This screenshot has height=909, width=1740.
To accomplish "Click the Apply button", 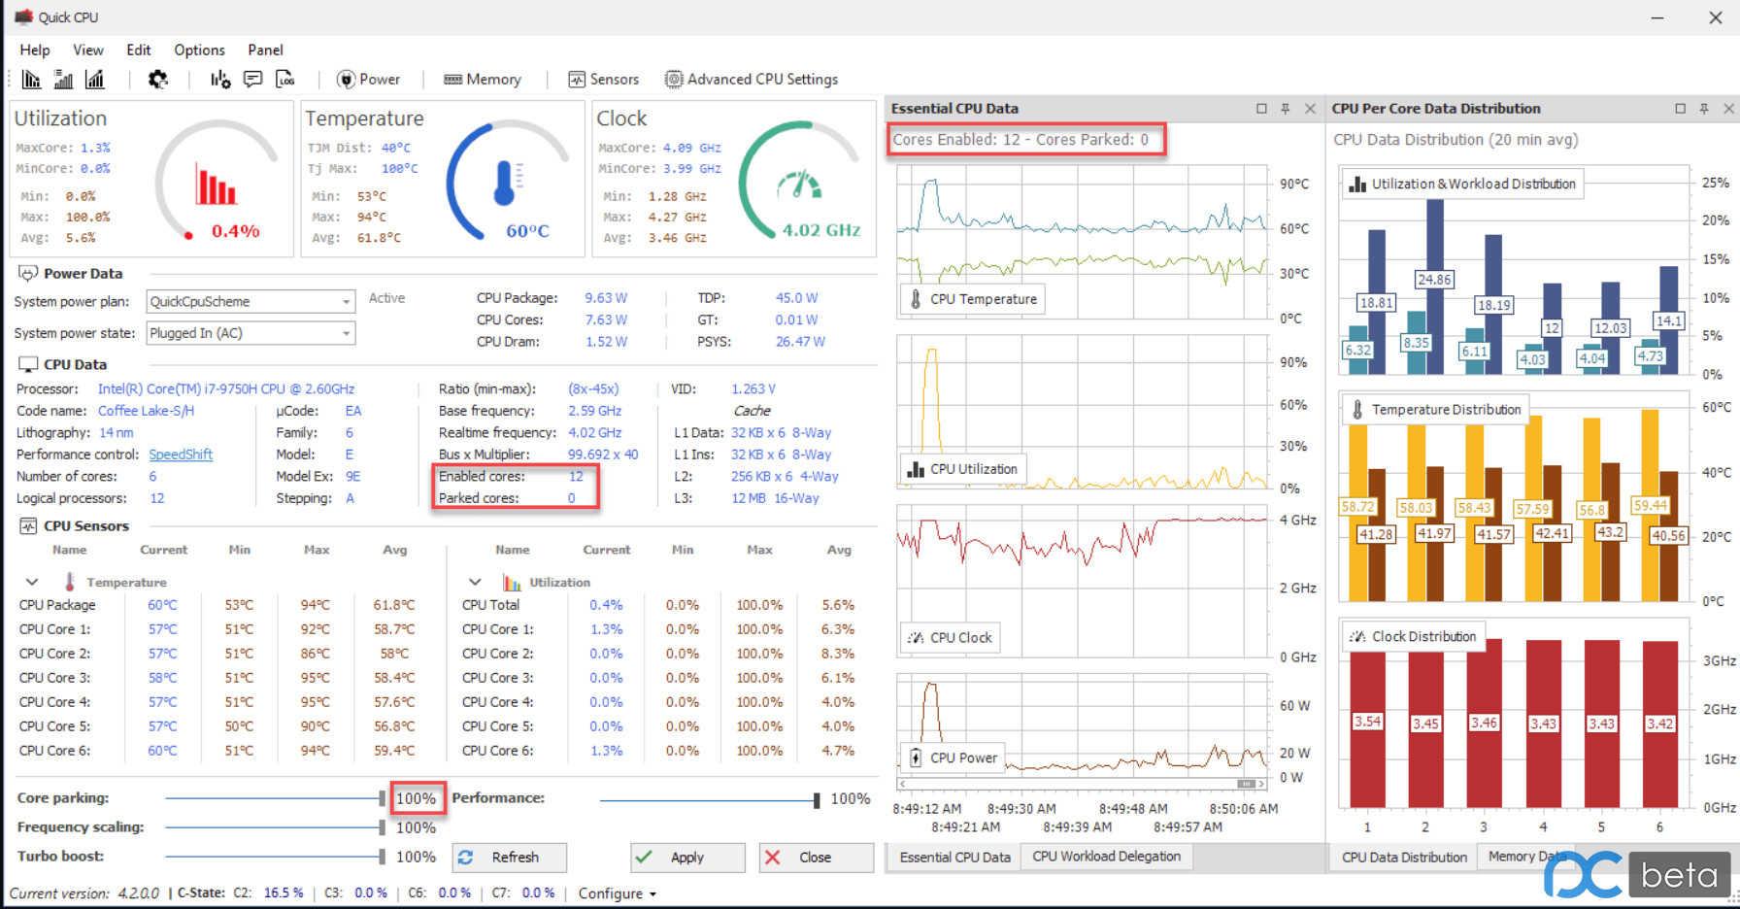I will click(x=687, y=858).
